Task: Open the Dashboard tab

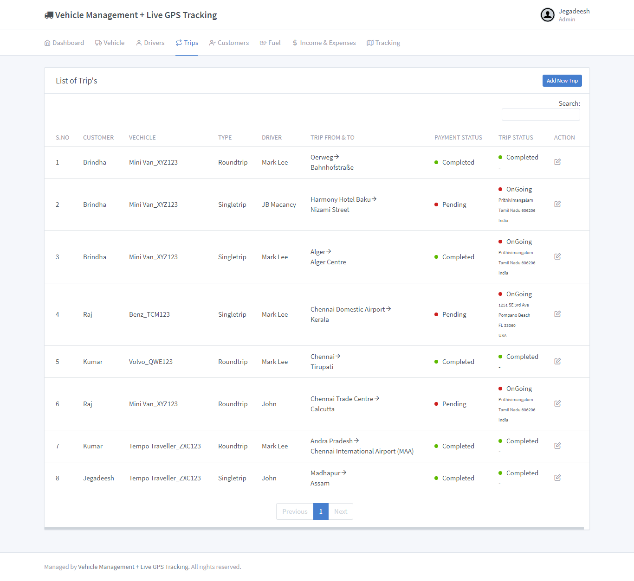Action: [64, 43]
